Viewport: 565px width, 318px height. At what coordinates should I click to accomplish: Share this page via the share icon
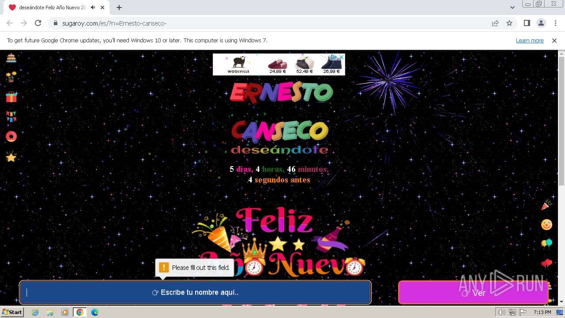pos(495,23)
